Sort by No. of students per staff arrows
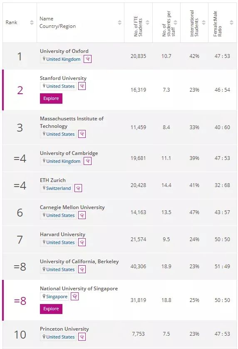Image resolution: width=238 pixels, height=349 pixels. [176, 22]
